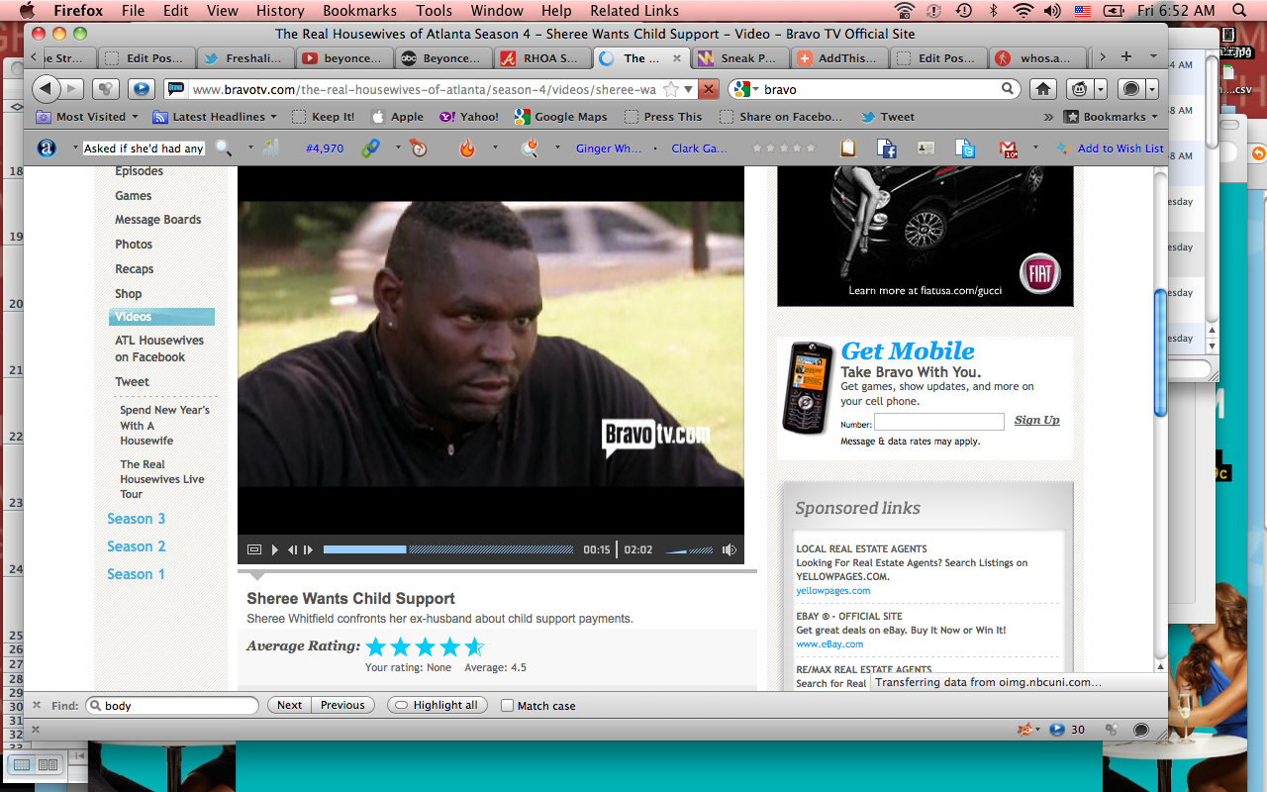Click the video progress seek bar

pyautogui.click(x=447, y=549)
